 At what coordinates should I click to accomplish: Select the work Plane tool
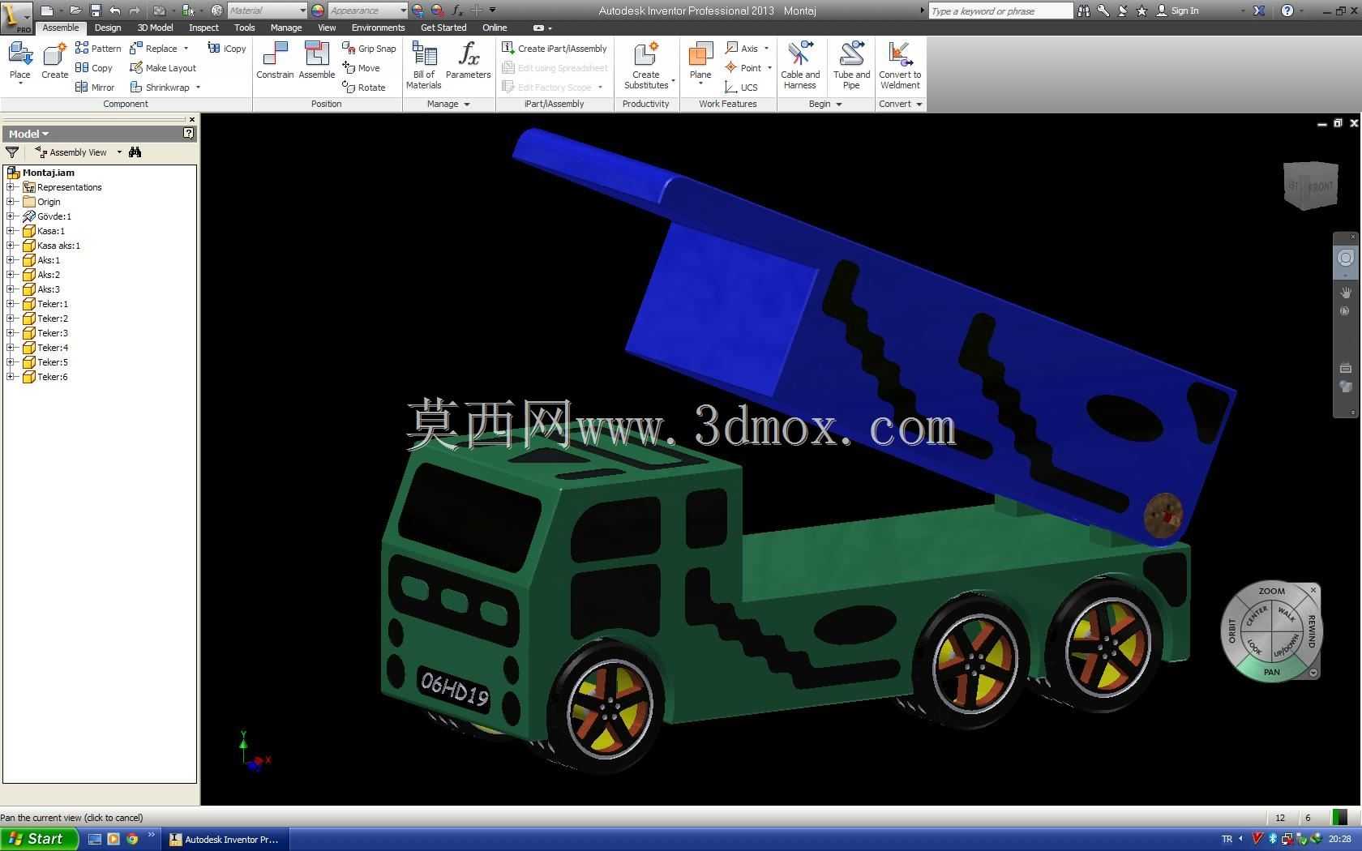coord(700,62)
